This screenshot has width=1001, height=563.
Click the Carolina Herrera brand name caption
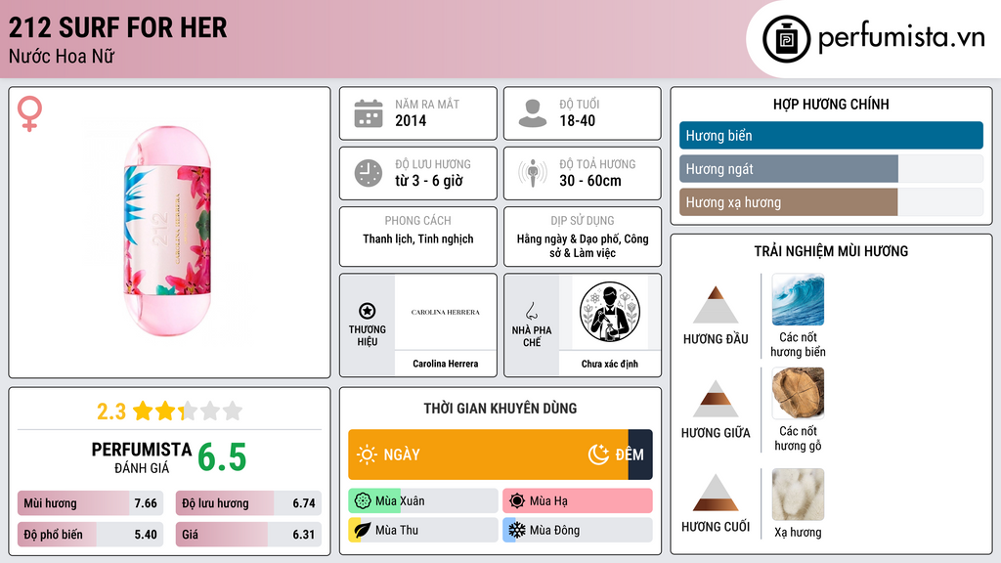click(x=445, y=364)
